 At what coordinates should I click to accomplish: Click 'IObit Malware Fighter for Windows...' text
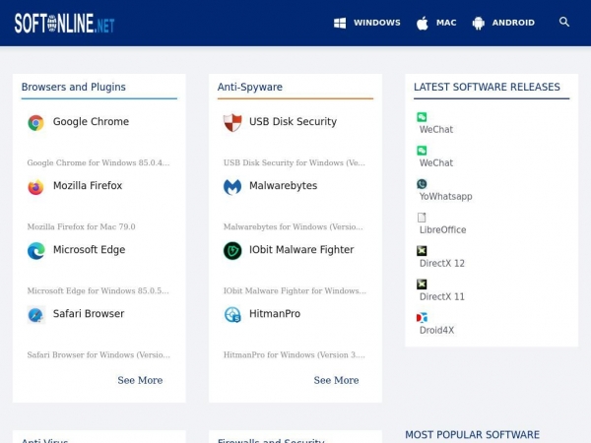tap(295, 290)
